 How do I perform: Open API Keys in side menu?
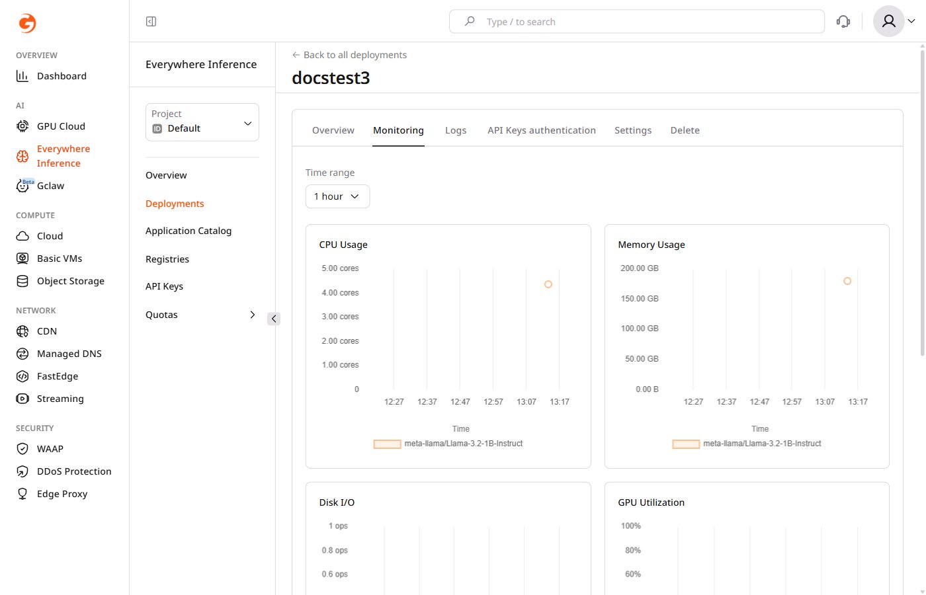coord(164,286)
